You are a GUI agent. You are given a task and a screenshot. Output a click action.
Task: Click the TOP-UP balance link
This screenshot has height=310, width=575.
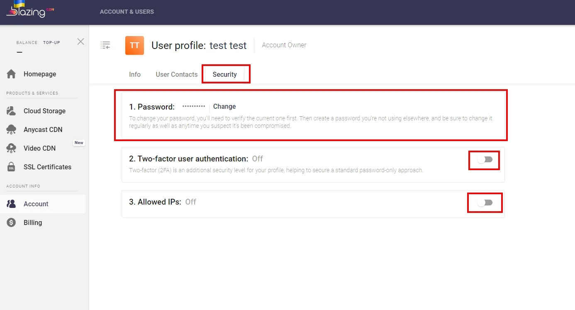(51, 42)
